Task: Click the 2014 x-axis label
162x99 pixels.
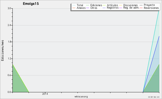Action: pos(45,94)
